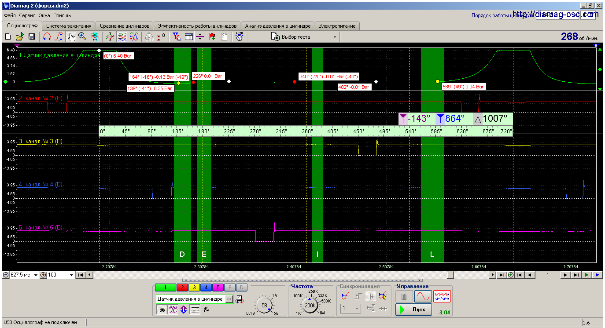This screenshot has width=605, height=328.
Task: Activate the hand pan tool
Action: click(71, 37)
